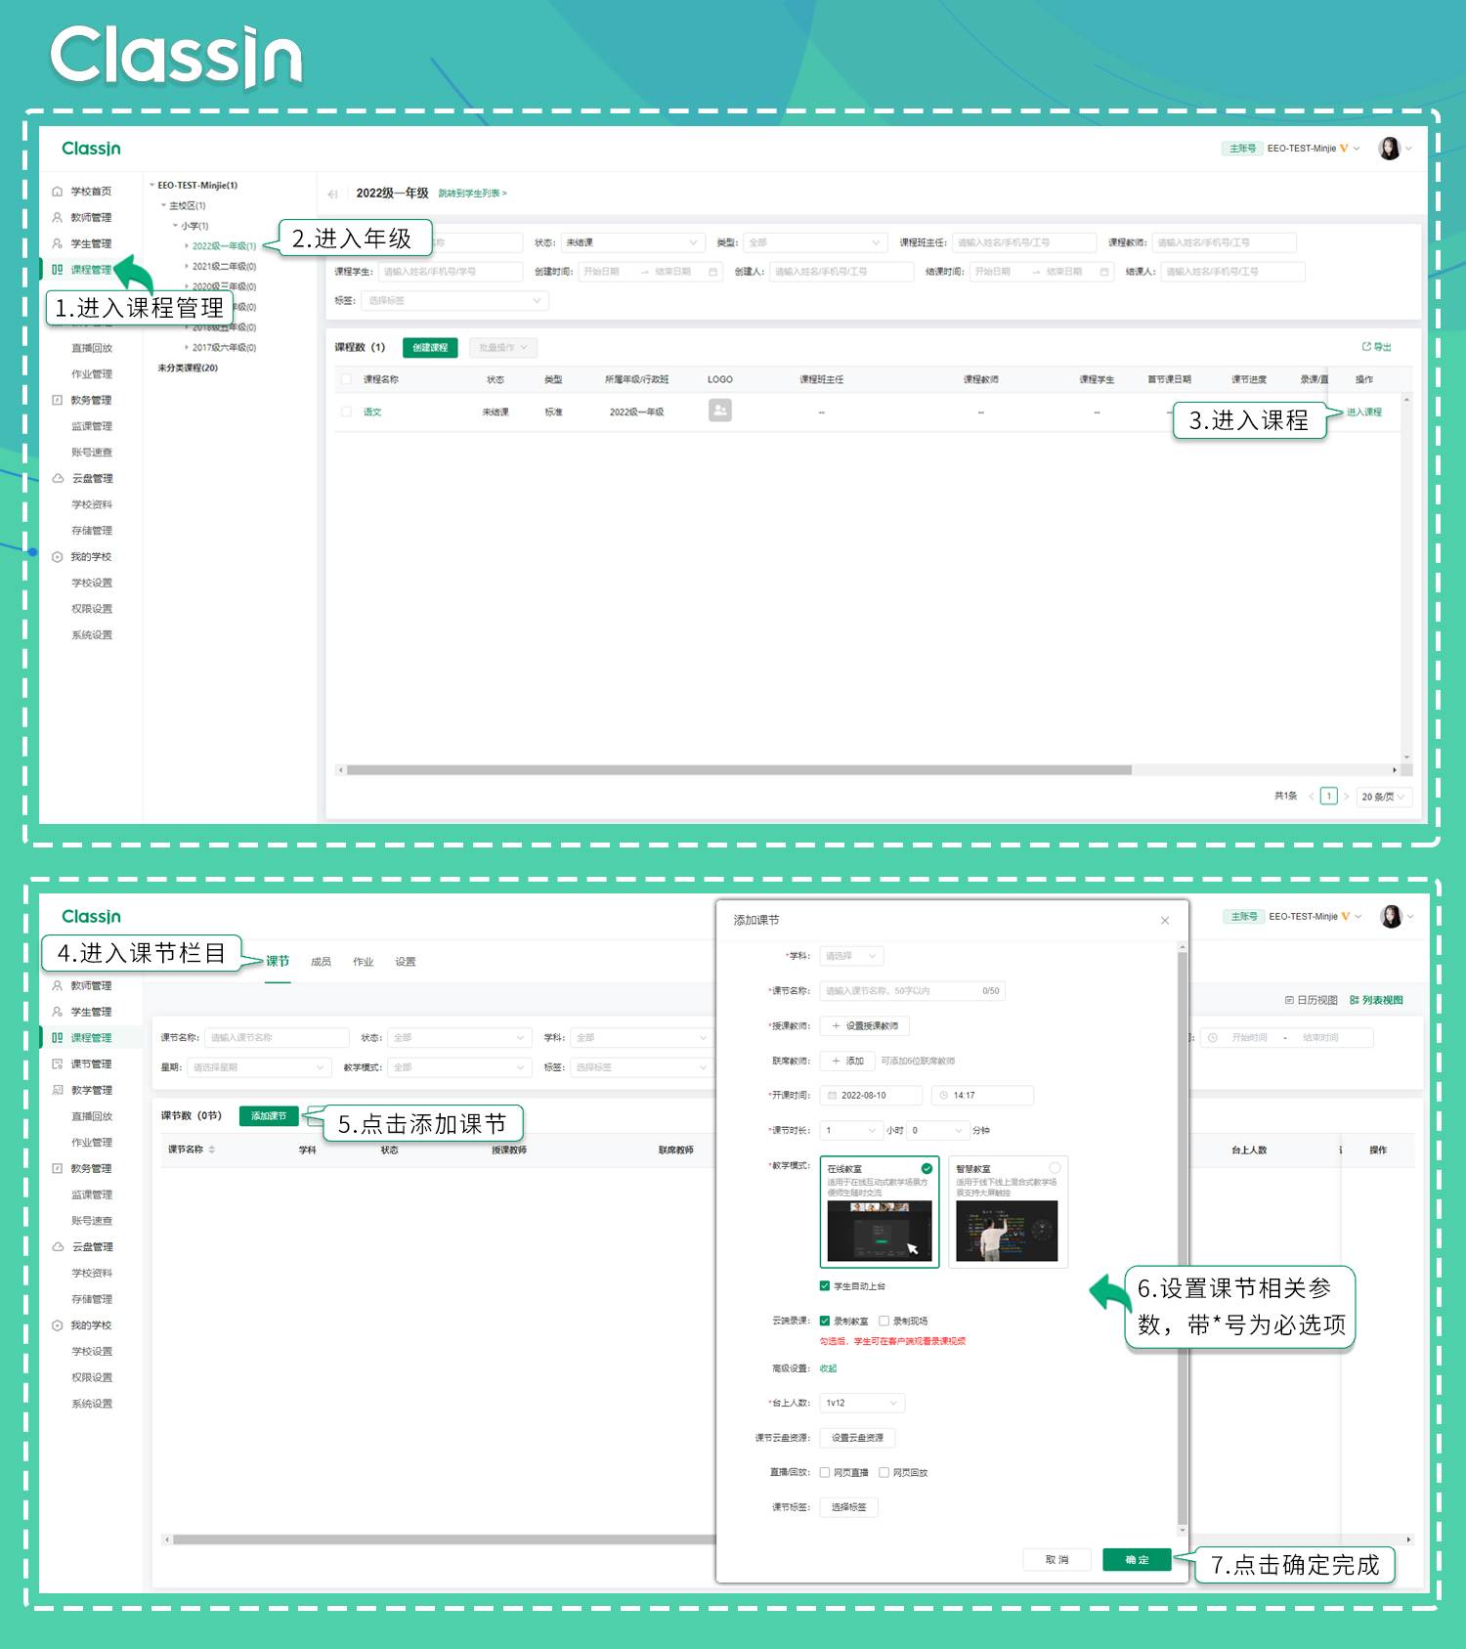
Task: Open the 成员 tab
Action: click(x=321, y=962)
